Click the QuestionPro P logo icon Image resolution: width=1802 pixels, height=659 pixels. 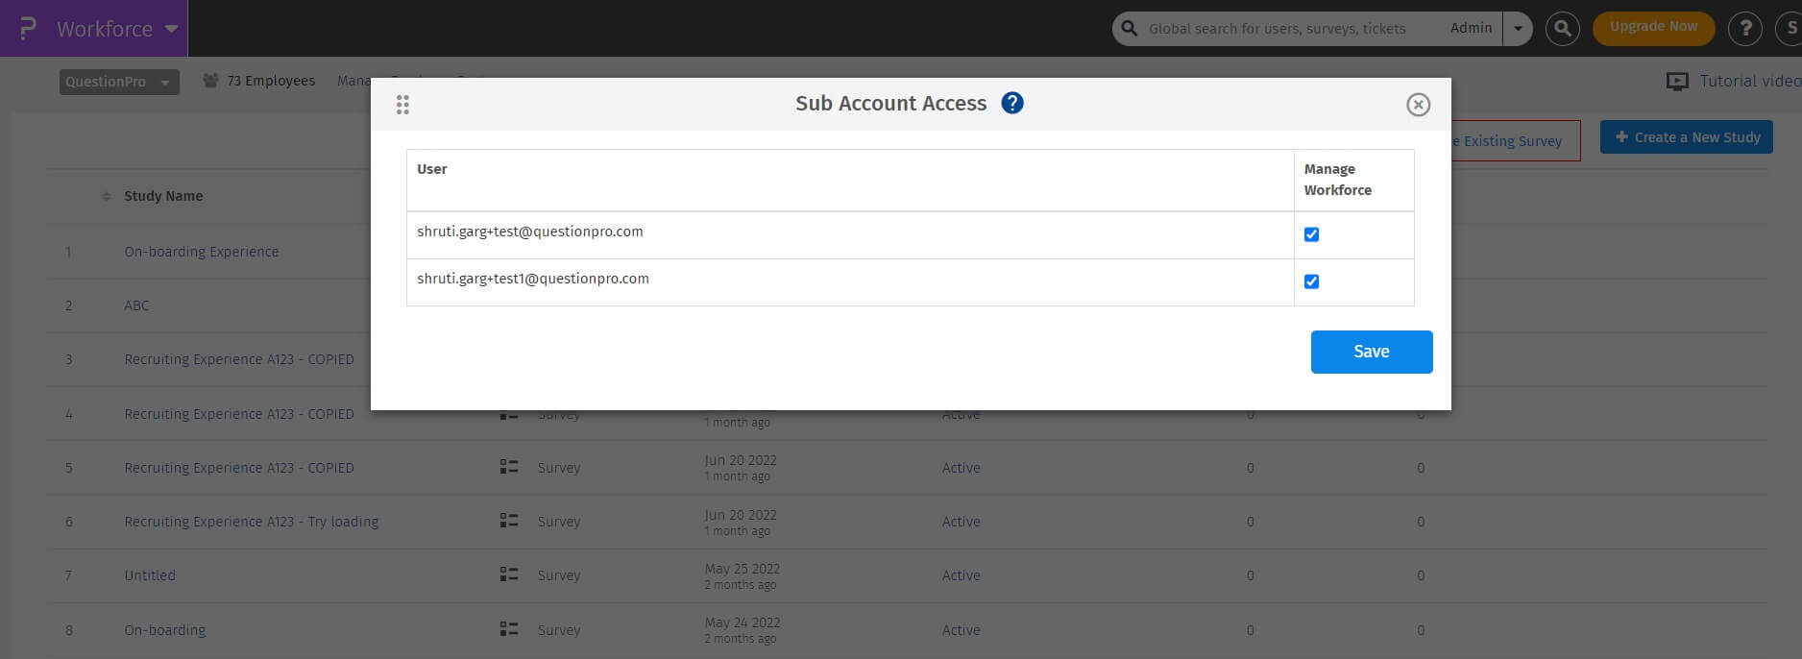pyautogui.click(x=28, y=28)
